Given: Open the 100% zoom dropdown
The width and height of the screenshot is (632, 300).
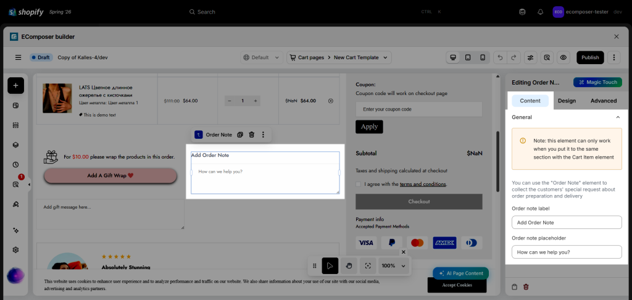Looking at the screenshot, I should (394, 265).
